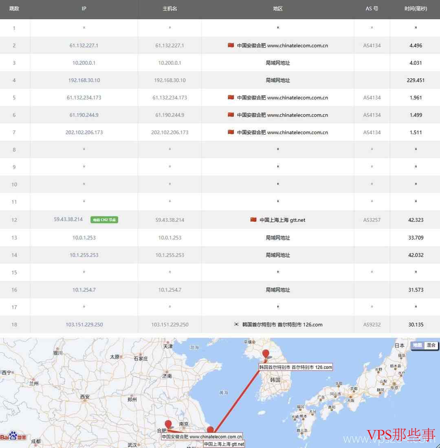440x448 pixels.
Task: Click IP link 10.0.1.253
Action: (x=84, y=238)
